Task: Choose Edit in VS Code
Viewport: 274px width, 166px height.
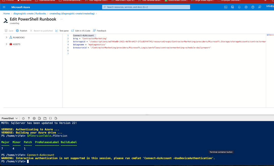Action: tap(81, 31)
